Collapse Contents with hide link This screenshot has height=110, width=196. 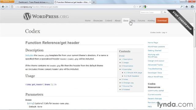click(122, 56)
